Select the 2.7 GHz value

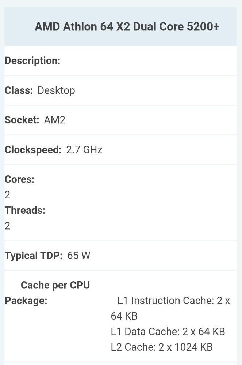tap(84, 150)
